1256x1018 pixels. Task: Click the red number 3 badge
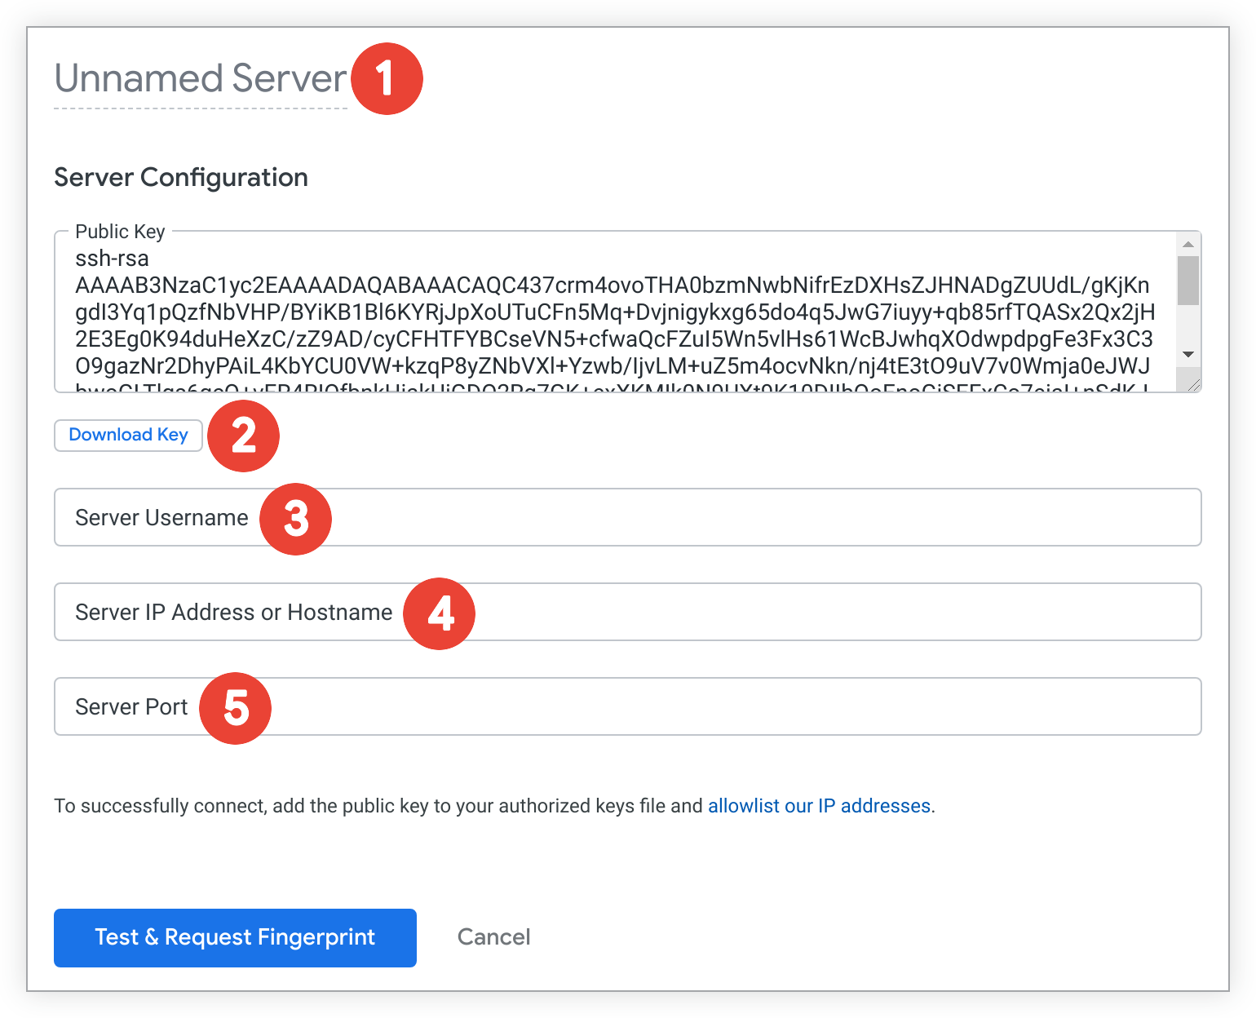[295, 519]
